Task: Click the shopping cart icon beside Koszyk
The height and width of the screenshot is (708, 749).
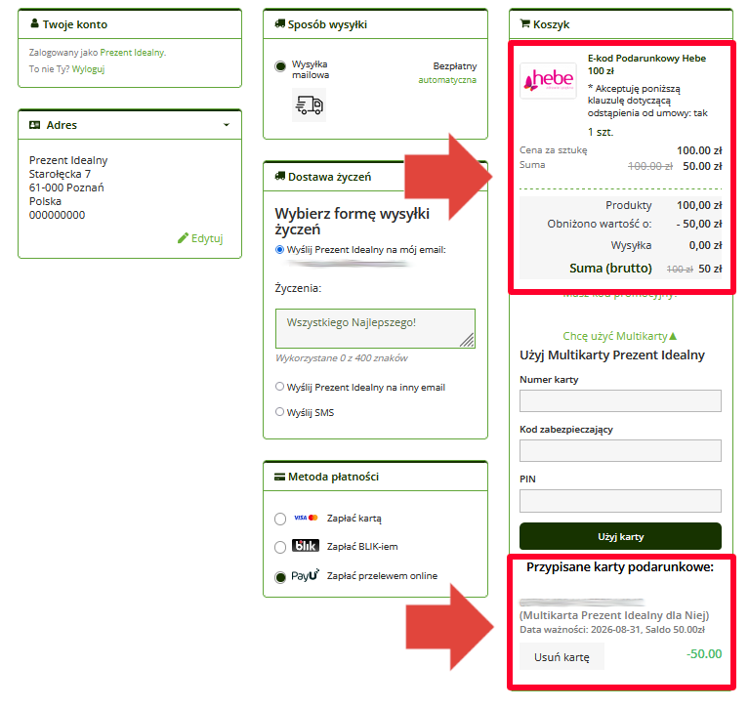Action: point(524,24)
